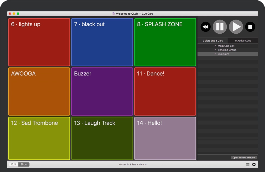The image size is (265, 172).
Task: Play the Laugh Track cue button
Action: click(102, 138)
